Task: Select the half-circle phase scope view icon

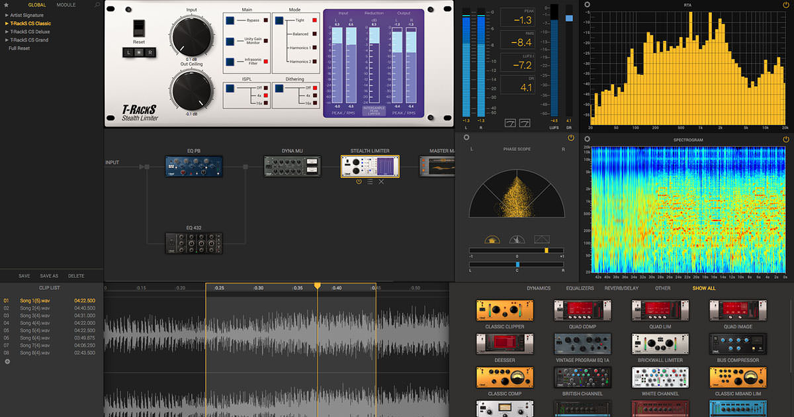Action: (x=492, y=240)
